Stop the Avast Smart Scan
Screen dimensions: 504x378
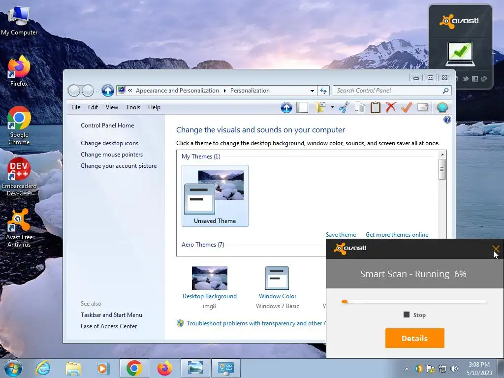click(414, 315)
